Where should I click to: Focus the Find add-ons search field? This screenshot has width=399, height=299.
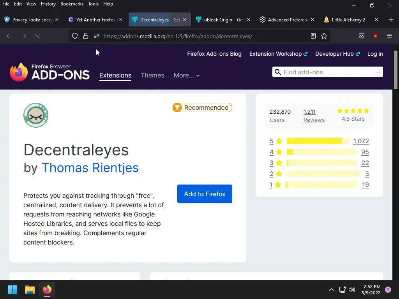327,72
